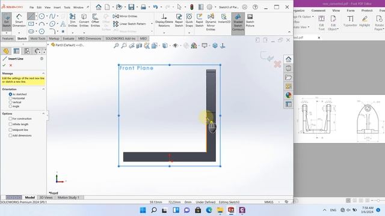Image resolution: width=385 pixels, height=216 pixels.
Task: Open SolidWorks Resources home task pane icon
Action: click(x=289, y=59)
